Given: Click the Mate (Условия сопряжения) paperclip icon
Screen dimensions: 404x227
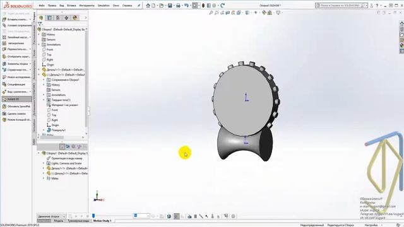Looking at the screenshot, I should pyautogui.click(x=4, y=25).
